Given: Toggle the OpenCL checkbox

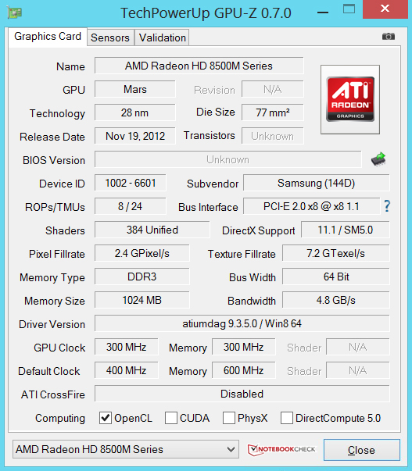Looking at the screenshot, I should (106, 418).
